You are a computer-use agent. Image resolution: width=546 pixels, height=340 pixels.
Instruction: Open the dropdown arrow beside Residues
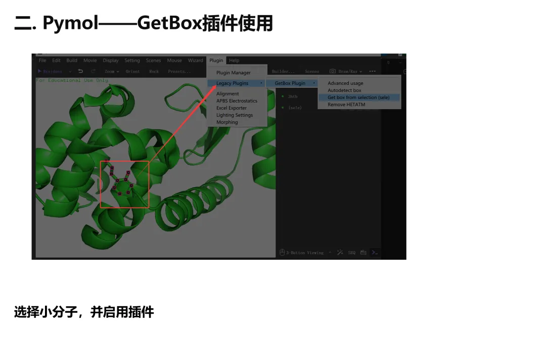pyautogui.click(x=70, y=72)
